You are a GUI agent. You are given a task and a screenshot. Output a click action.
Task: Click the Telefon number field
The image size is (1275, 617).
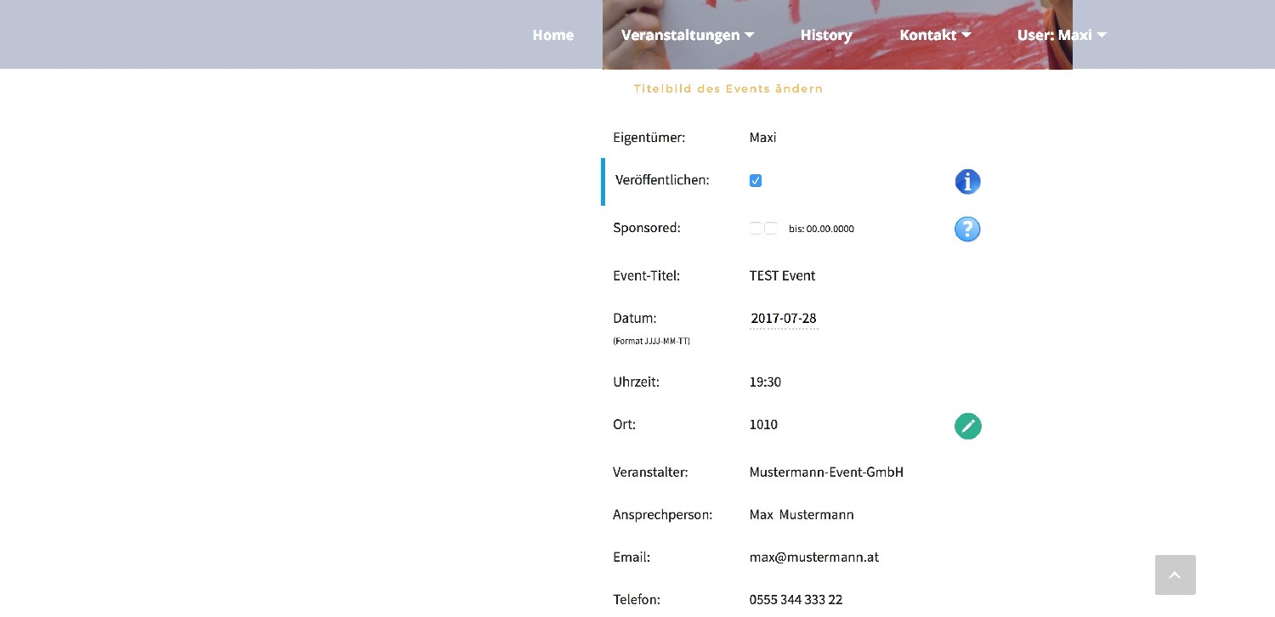796,600
